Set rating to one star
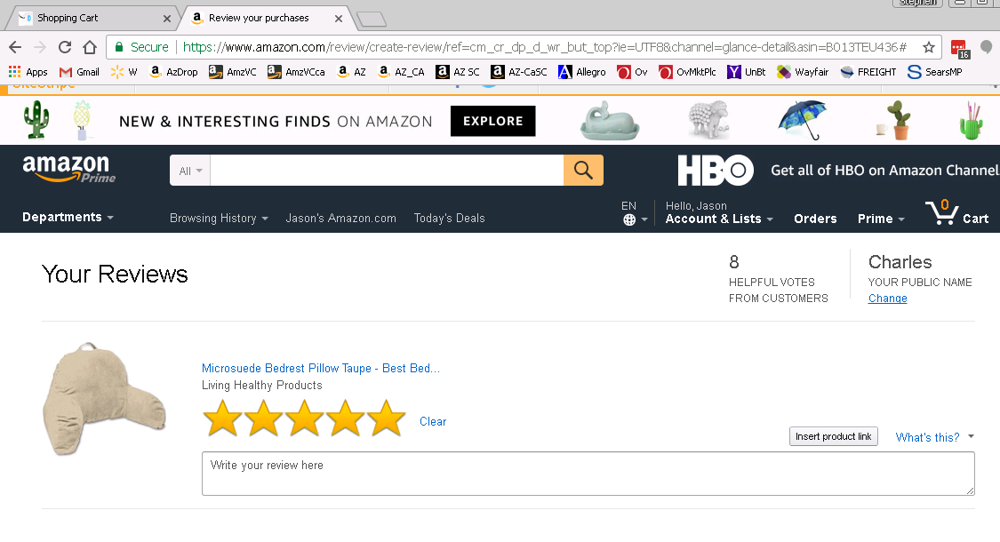Screen dimensions: 1000x542 point(222,418)
